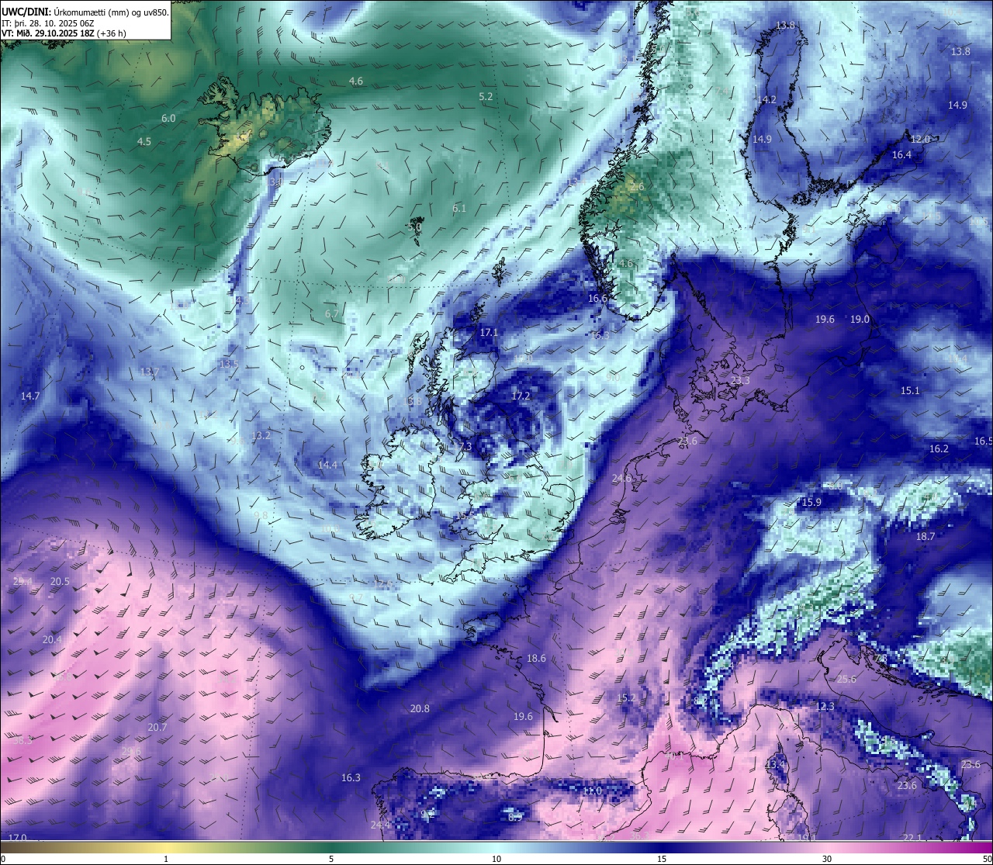
Task: Click tick label 30 on the color scale
Action: click(827, 859)
